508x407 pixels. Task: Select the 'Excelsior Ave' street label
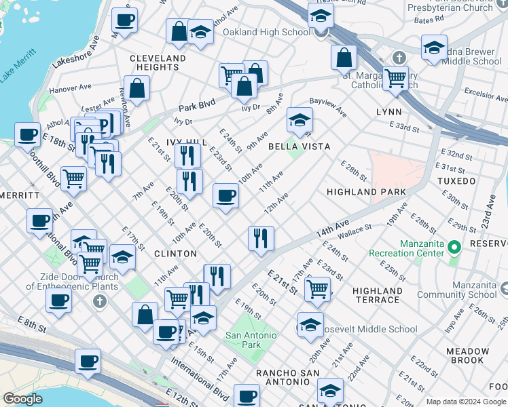[486, 95]
